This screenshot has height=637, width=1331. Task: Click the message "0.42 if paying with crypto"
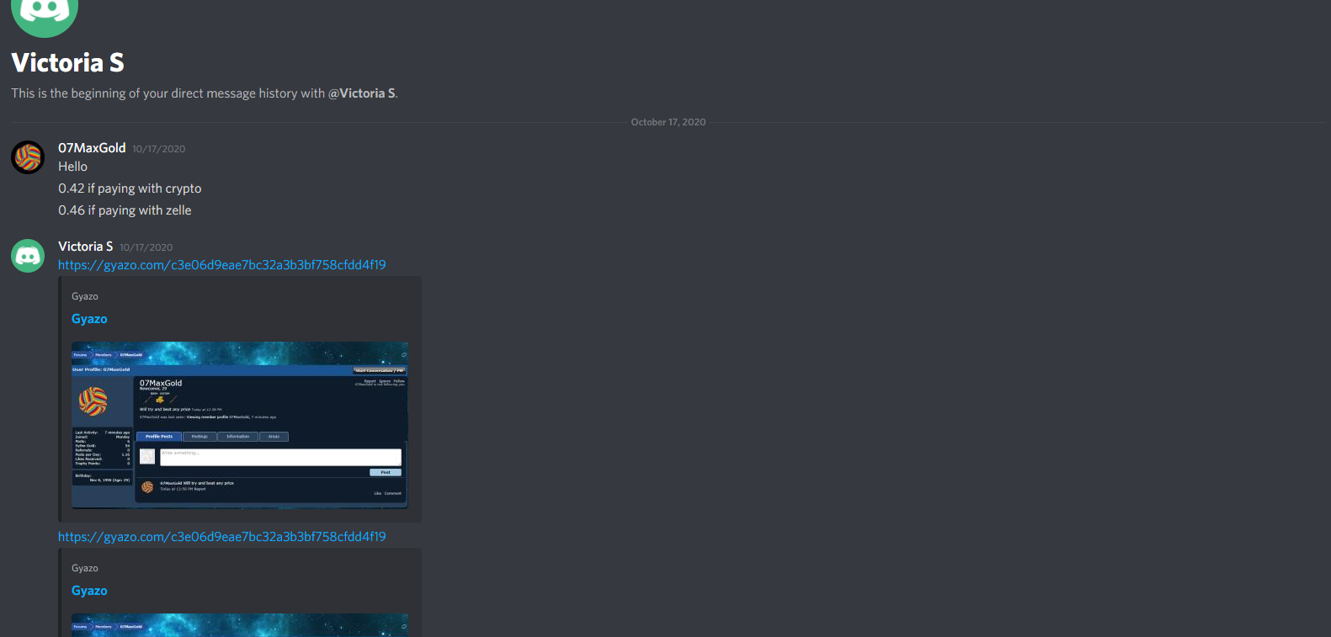point(130,188)
